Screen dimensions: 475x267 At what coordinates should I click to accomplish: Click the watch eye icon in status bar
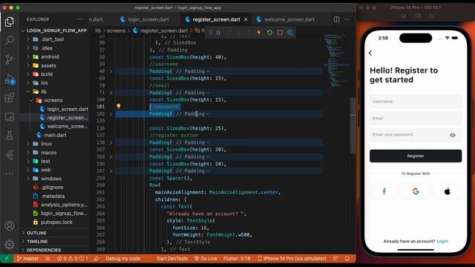[47, 259]
